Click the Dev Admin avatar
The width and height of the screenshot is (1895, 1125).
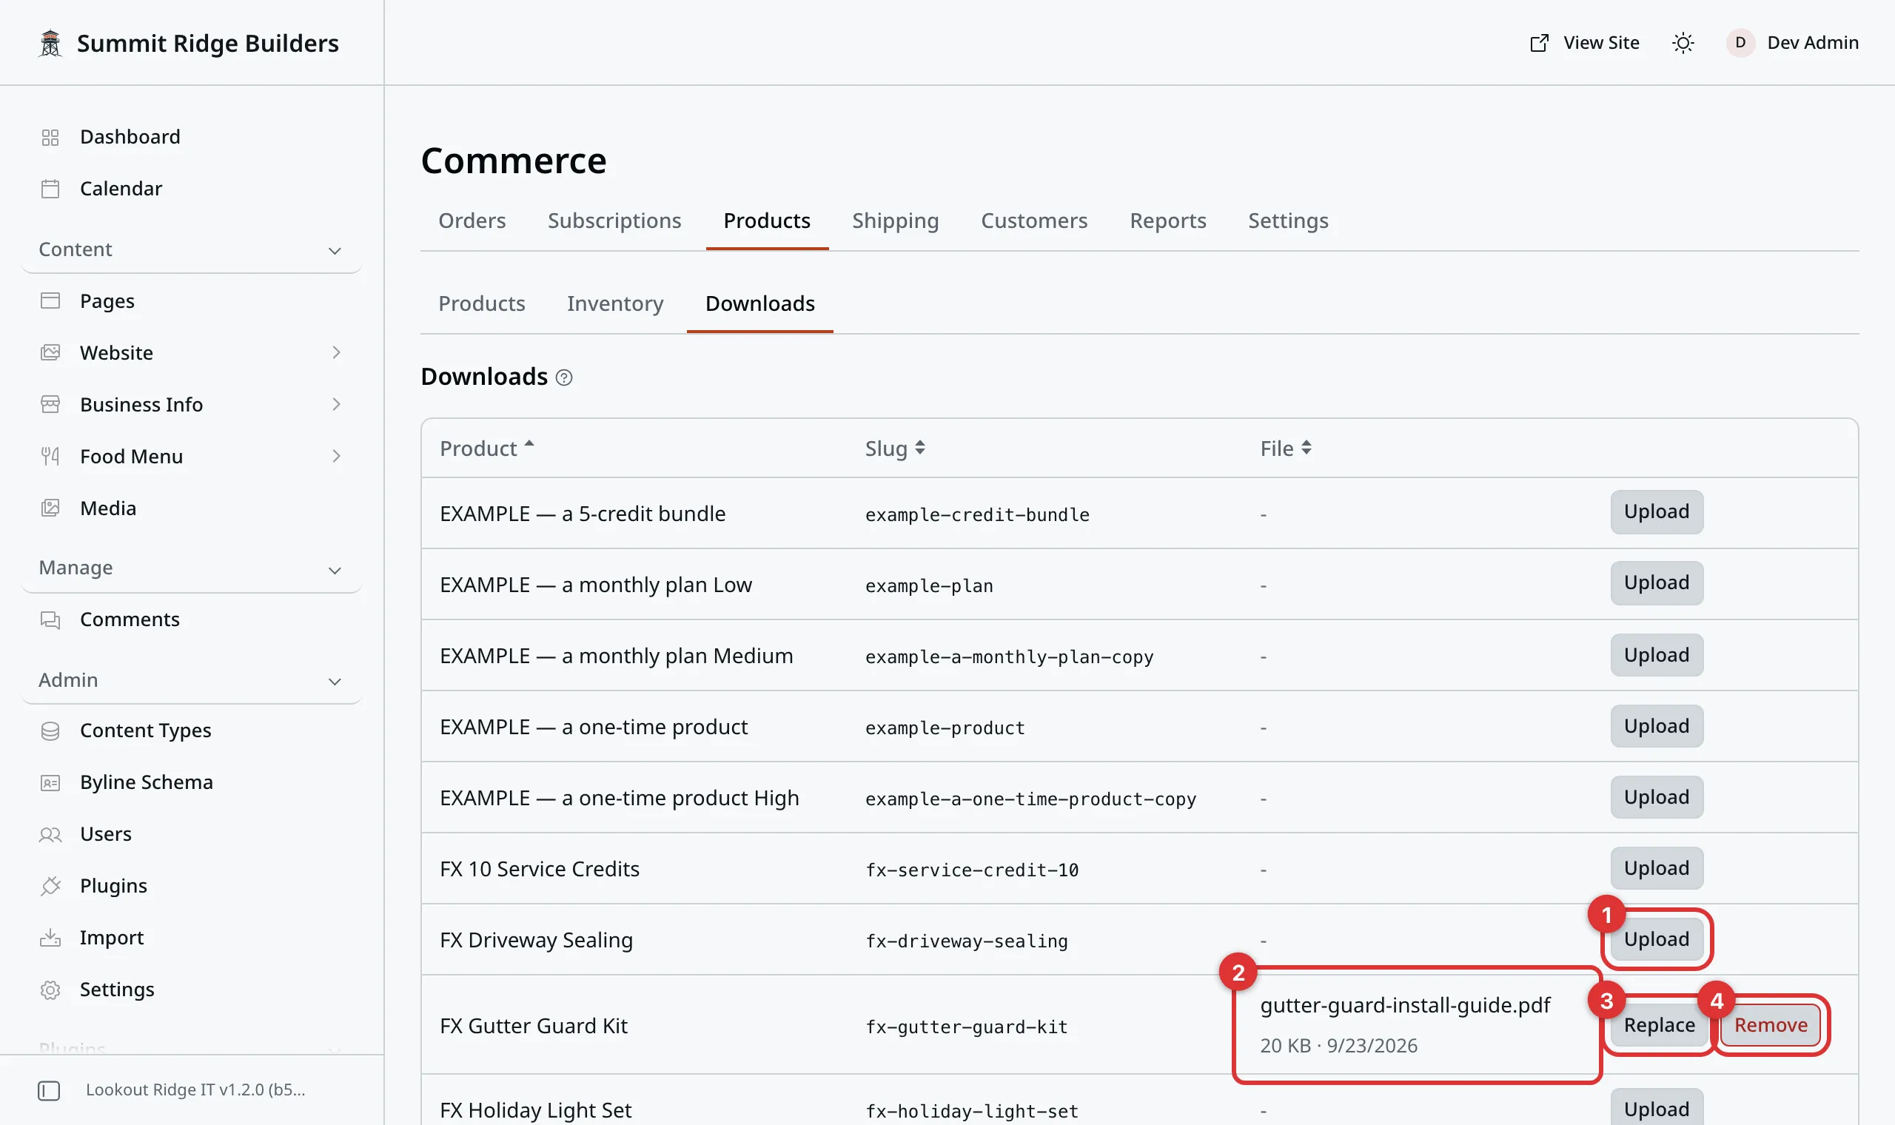coord(1740,43)
